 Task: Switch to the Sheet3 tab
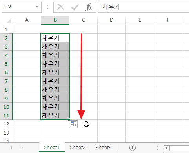[104, 148]
